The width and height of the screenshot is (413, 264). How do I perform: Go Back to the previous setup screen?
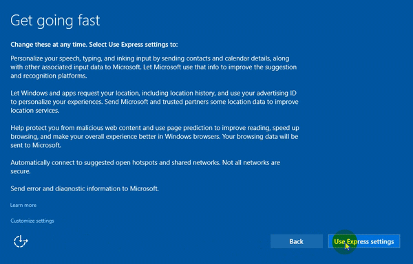point(296,241)
